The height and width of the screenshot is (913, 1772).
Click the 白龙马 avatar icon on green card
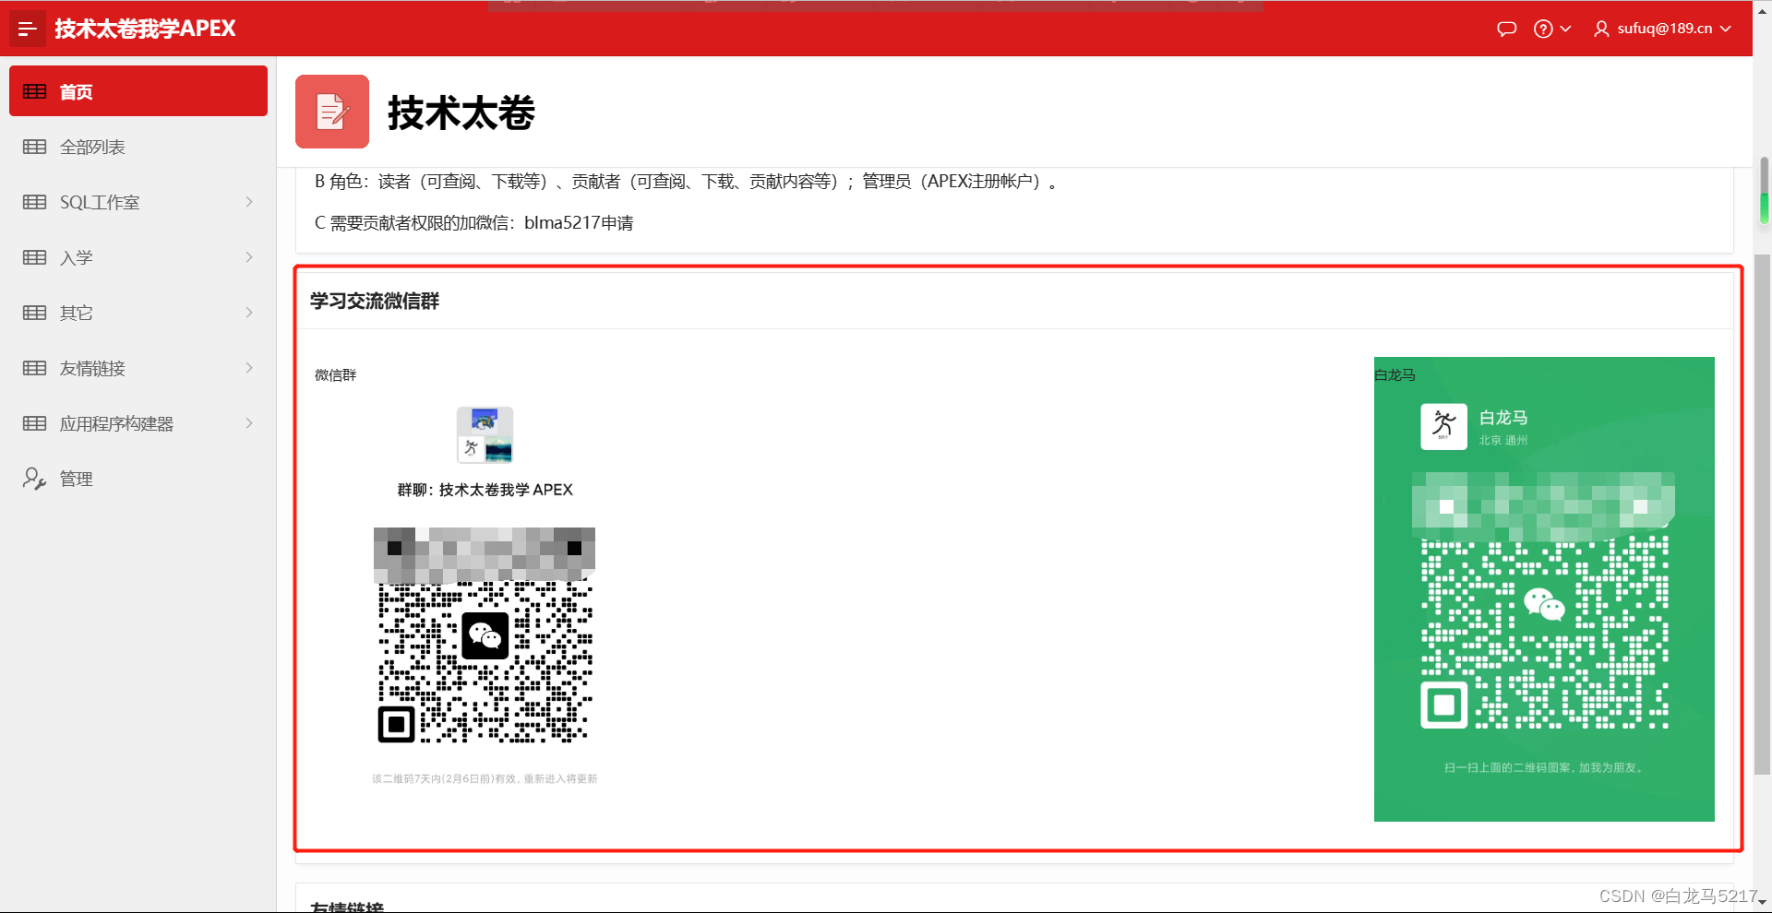(x=1443, y=426)
